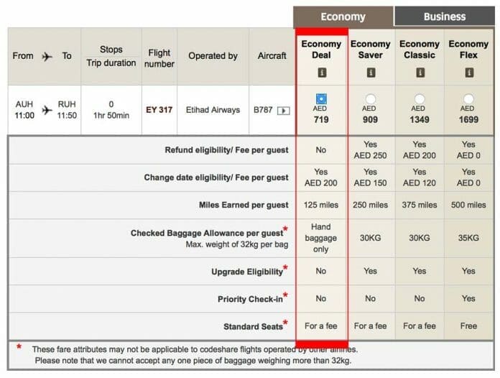Click the Economy Classic column header
Screen dimensions: 500x378
[x=420, y=50]
